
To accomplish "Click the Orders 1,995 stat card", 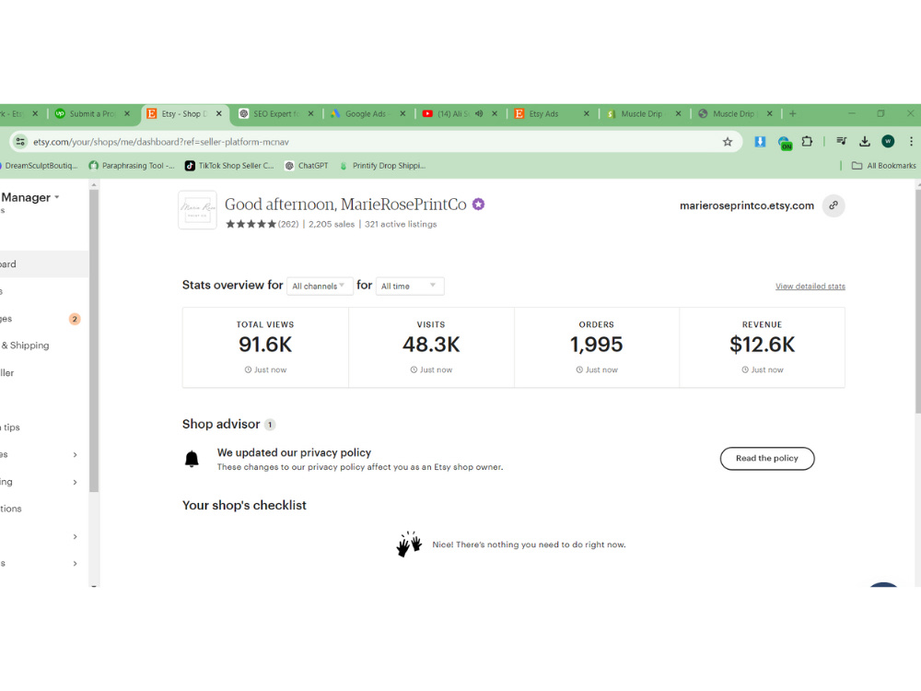I will point(597,347).
